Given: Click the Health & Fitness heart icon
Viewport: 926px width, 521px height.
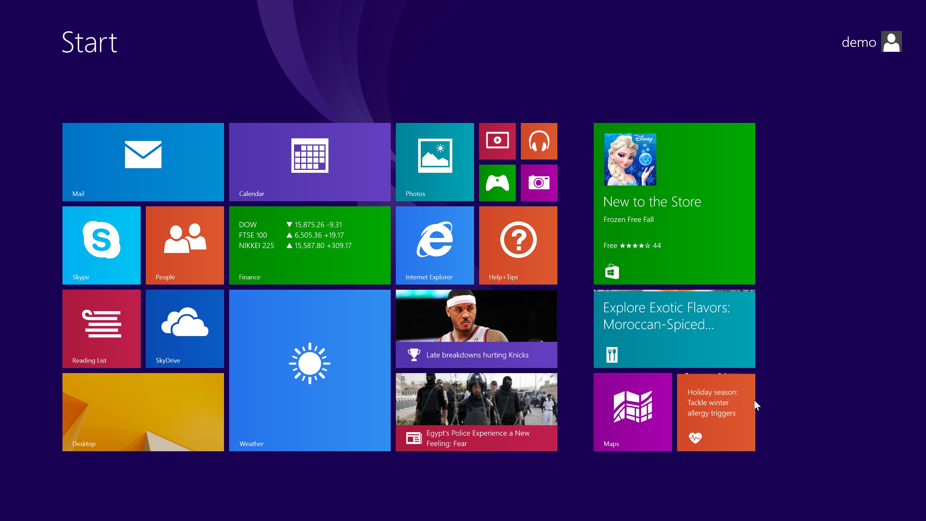Looking at the screenshot, I should point(695,438).
